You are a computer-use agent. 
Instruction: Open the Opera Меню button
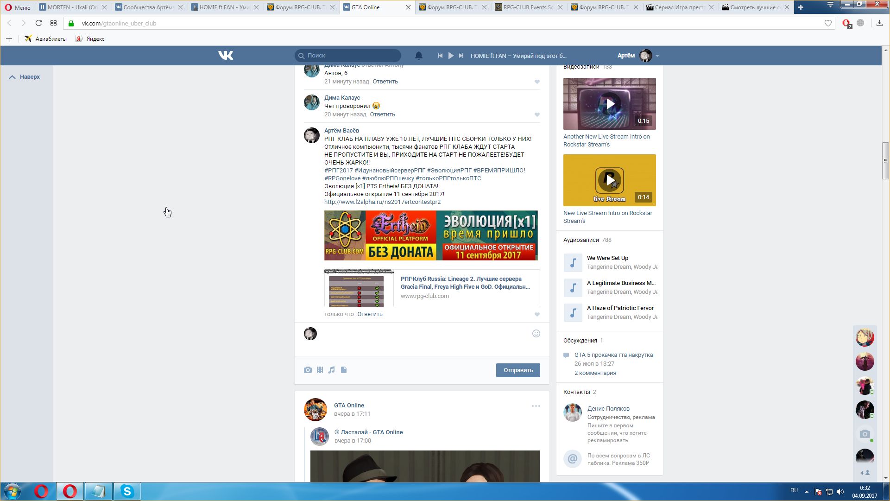[18, 7]
